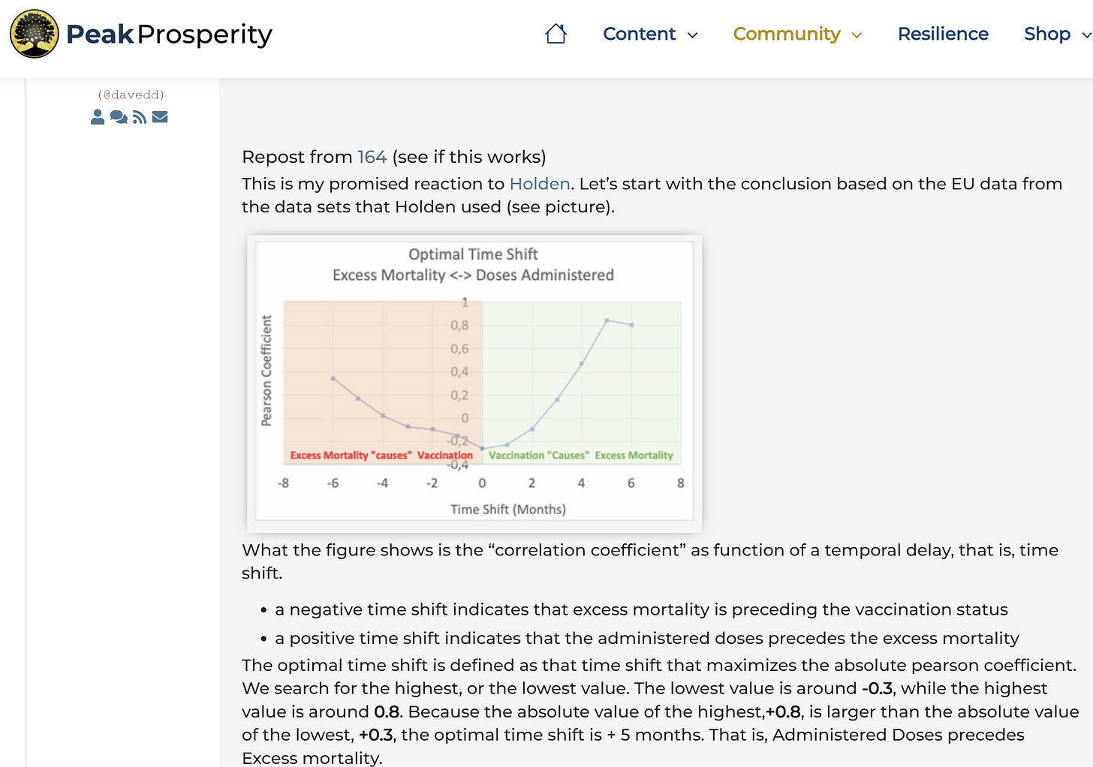Image resolution: width=1093 pixels, height=767 pixels.
Task: Follow the '164' repost link
Action: [x=372, y=157]
